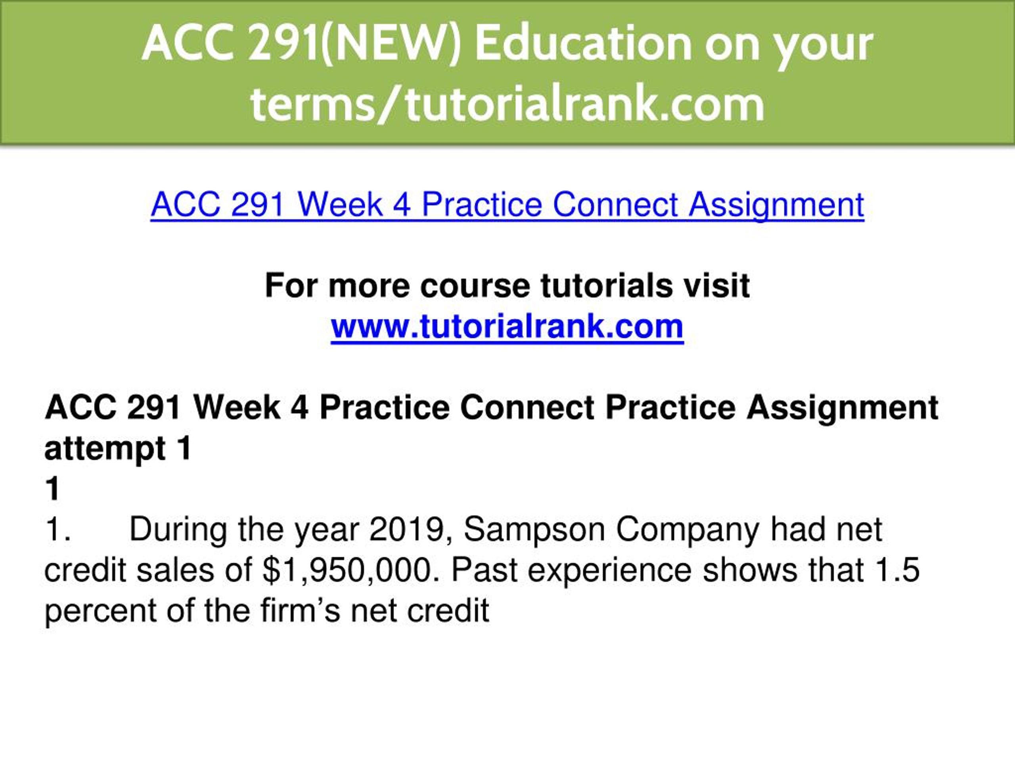
Task: Click the '1.' list number marker
Action: pyautogui.click(x=57, y=530)
